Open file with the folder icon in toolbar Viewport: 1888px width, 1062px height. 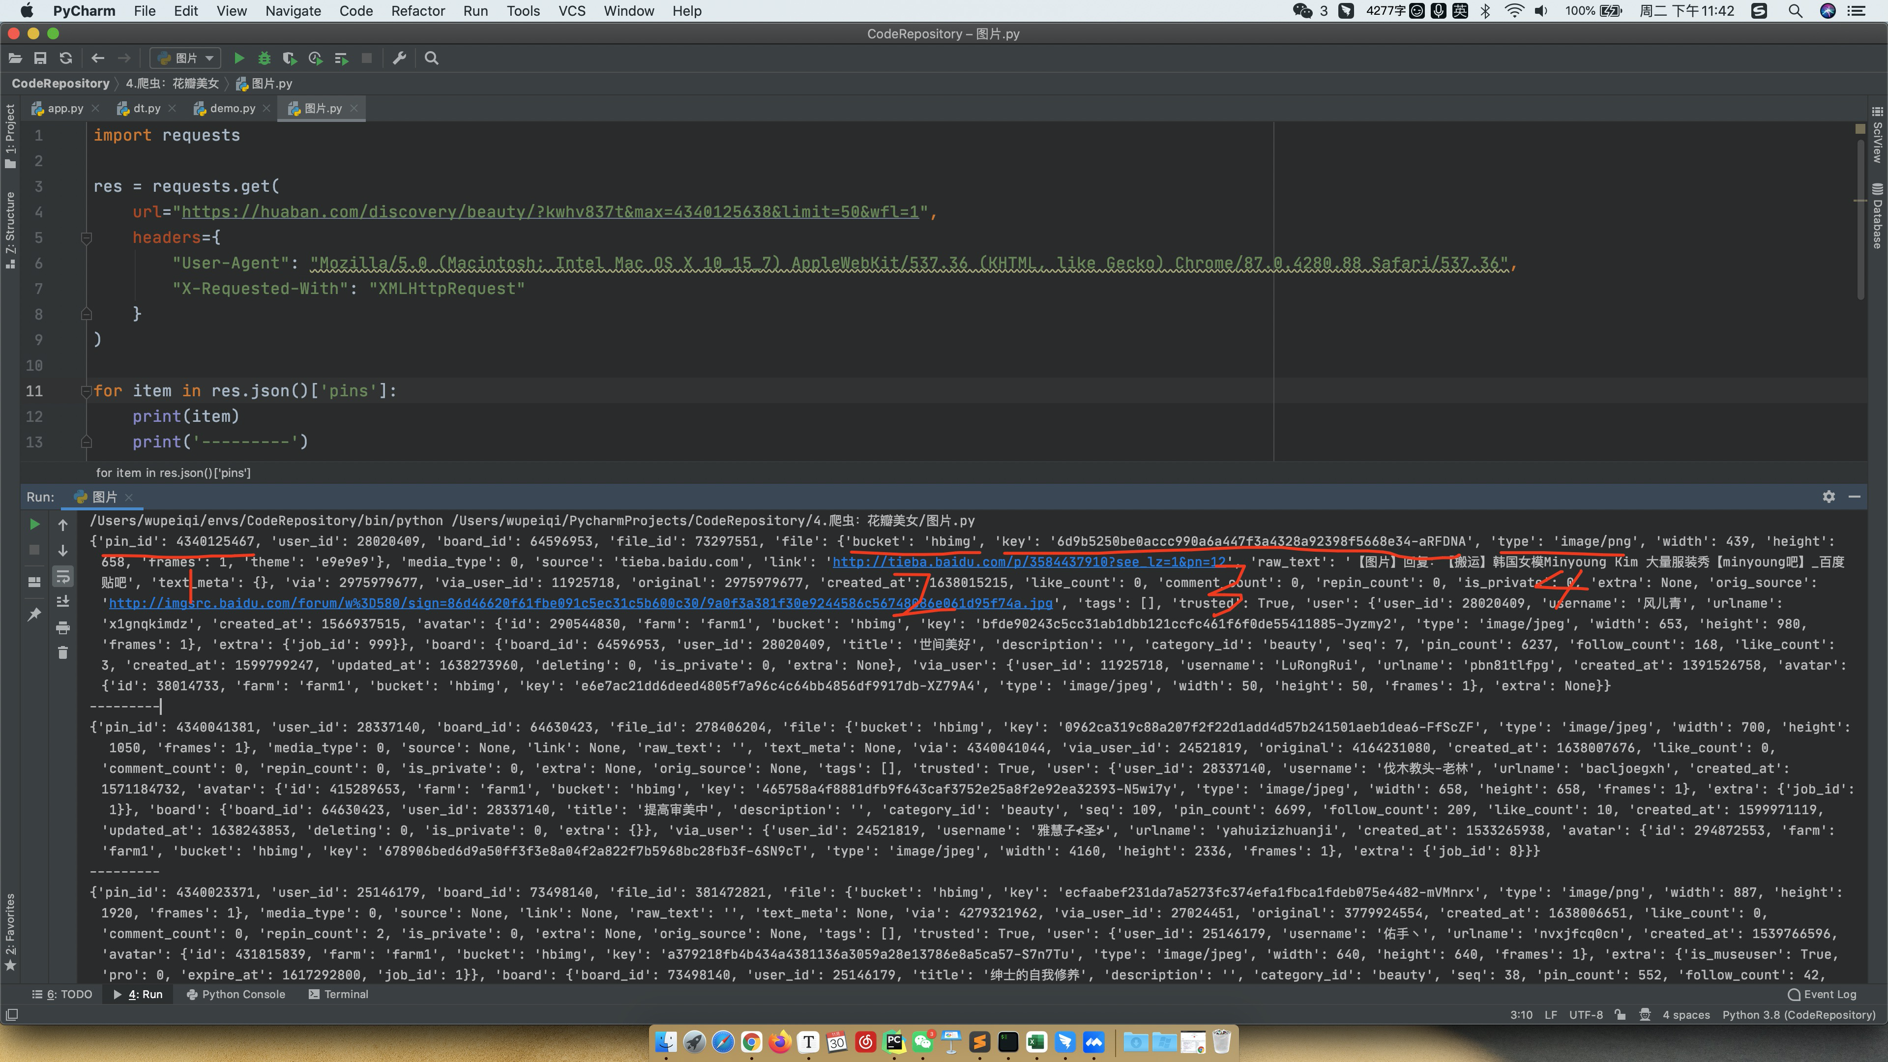click(x=15, y=58)
